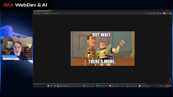Open the Copilot icon in the taskbar

tap(55, 86)
